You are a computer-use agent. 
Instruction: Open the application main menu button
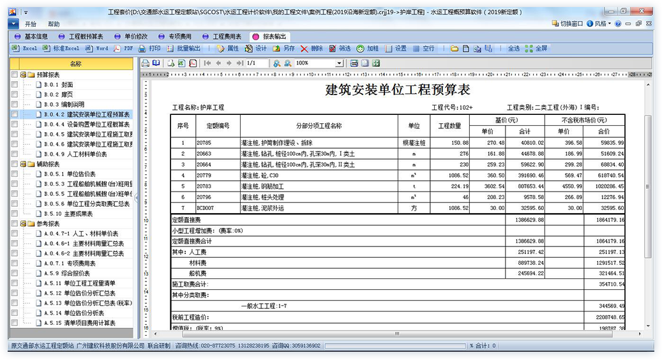pyautogui.click(x=13, y=24)
